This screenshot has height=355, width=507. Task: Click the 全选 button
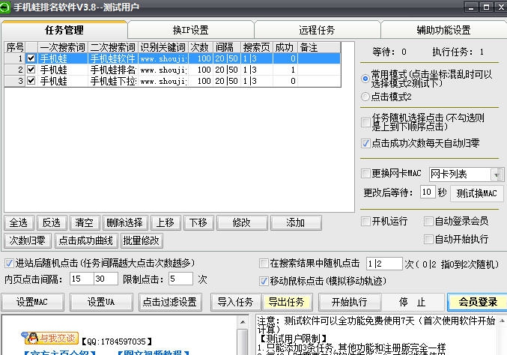coord(19,222)
